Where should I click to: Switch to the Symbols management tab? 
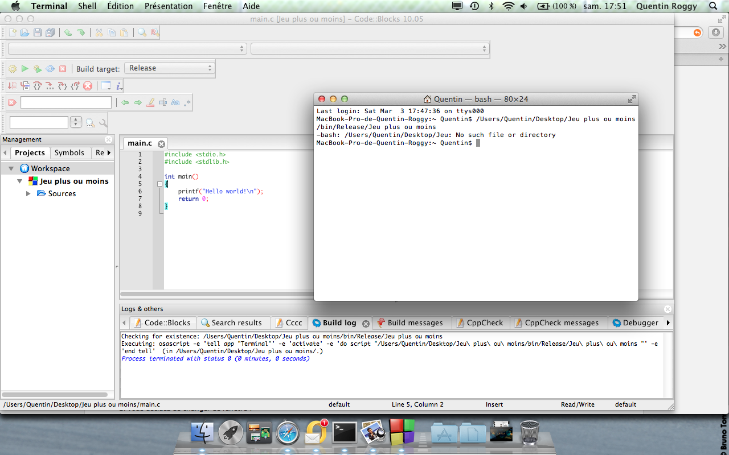69,152
